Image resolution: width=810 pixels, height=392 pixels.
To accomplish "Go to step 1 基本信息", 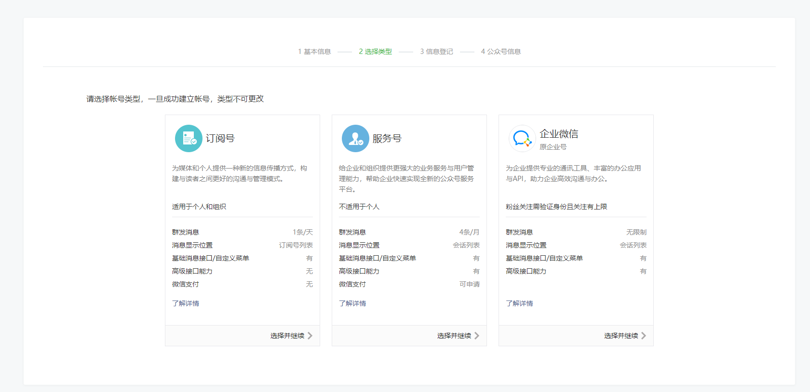I will point(314,52).
